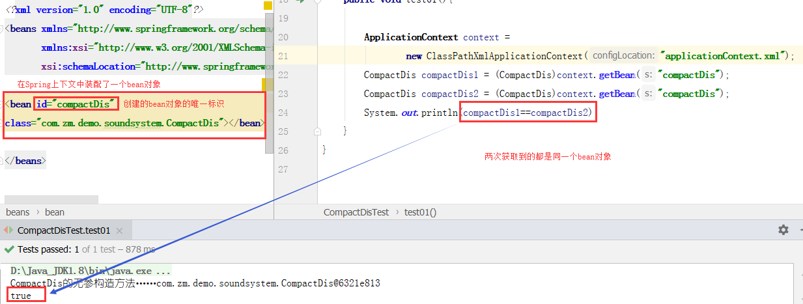
Task: Click the closing </beans> tag
Action: (x=25, y=160)
